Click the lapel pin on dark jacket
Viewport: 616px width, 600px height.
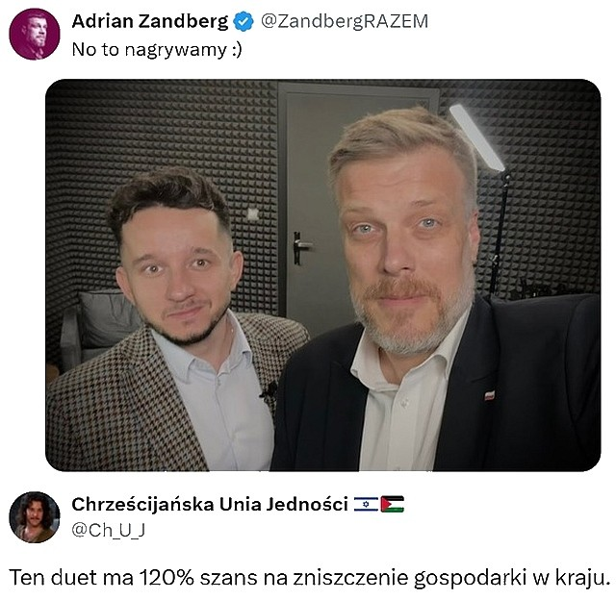click(489, 395)
